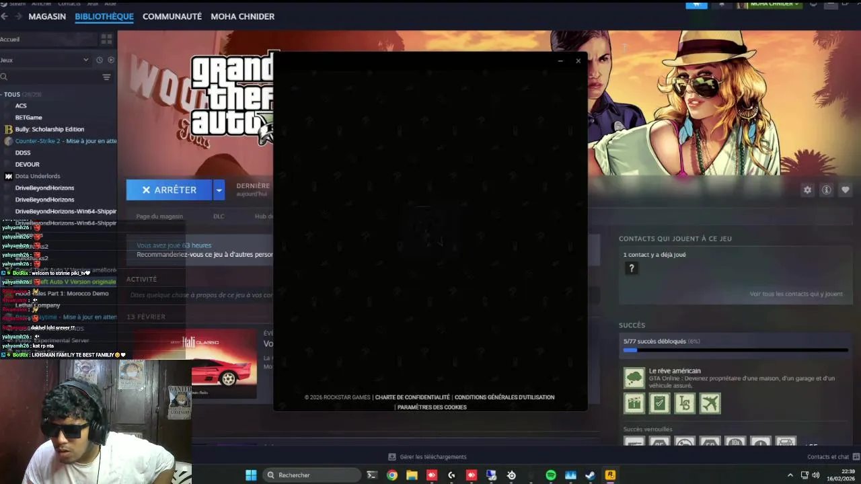Open CONDITIONS GÉNÉRALES D'UTILISATION link

click(504, 397)
